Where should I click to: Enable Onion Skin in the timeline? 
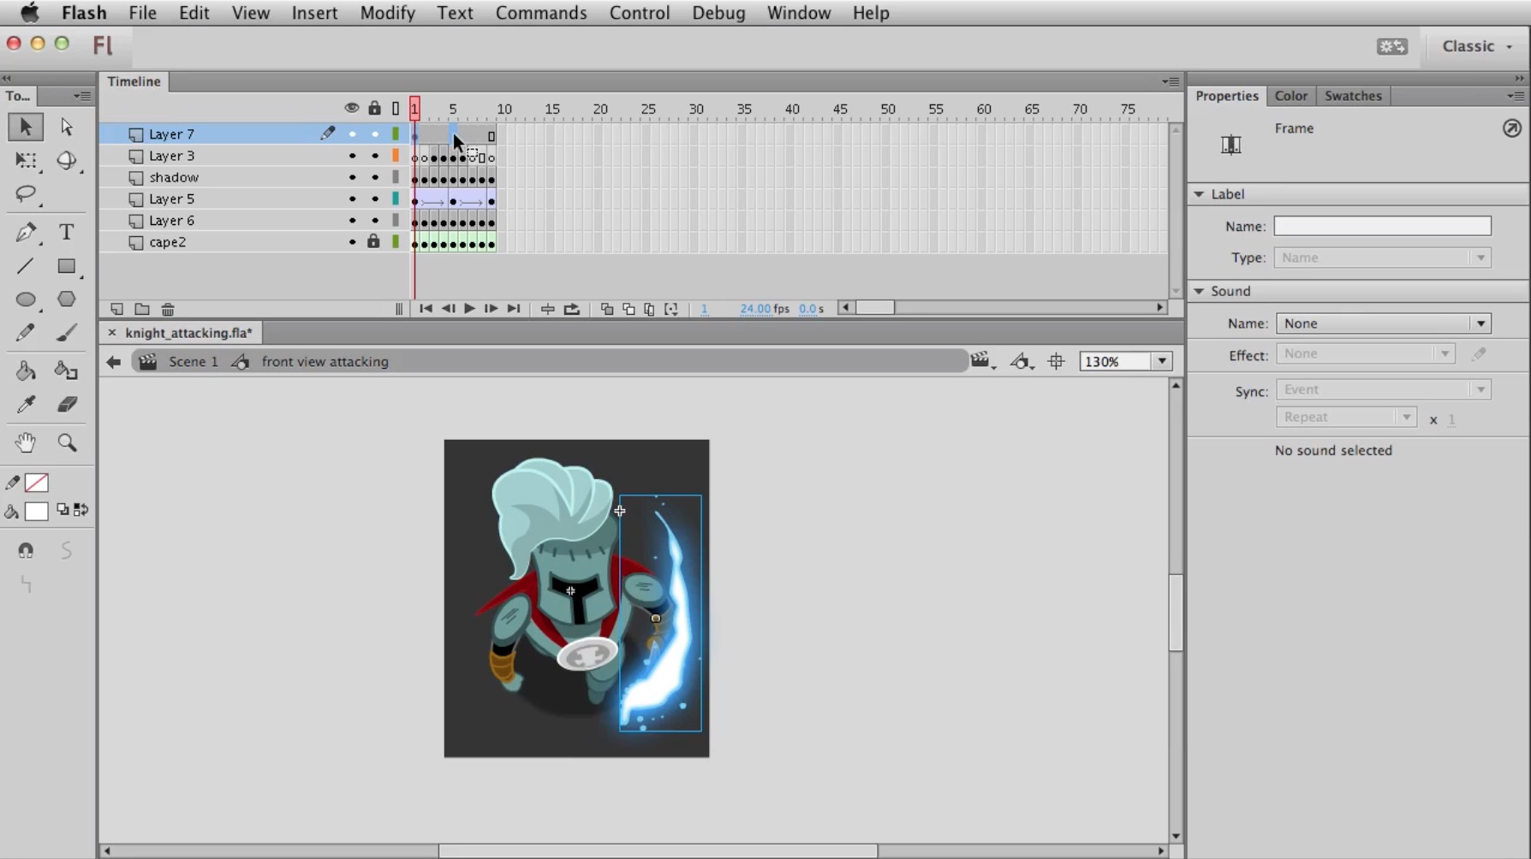pos(606,309)
